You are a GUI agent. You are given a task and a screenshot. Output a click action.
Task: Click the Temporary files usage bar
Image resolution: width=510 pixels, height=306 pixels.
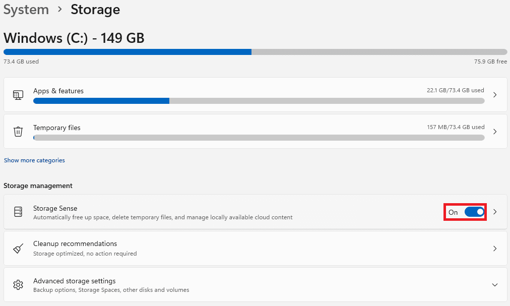pyautogui.click(x=259, y=138)
